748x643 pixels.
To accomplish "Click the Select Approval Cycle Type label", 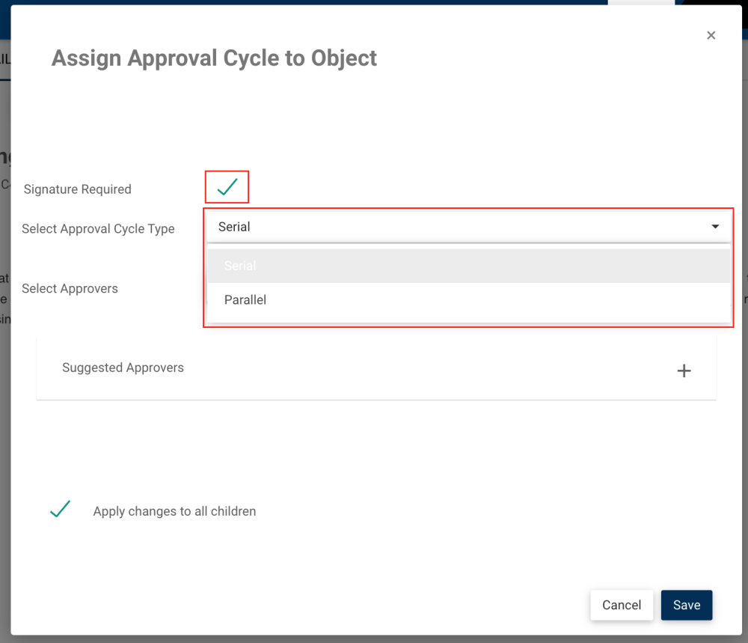I will (x=98, y=229).
